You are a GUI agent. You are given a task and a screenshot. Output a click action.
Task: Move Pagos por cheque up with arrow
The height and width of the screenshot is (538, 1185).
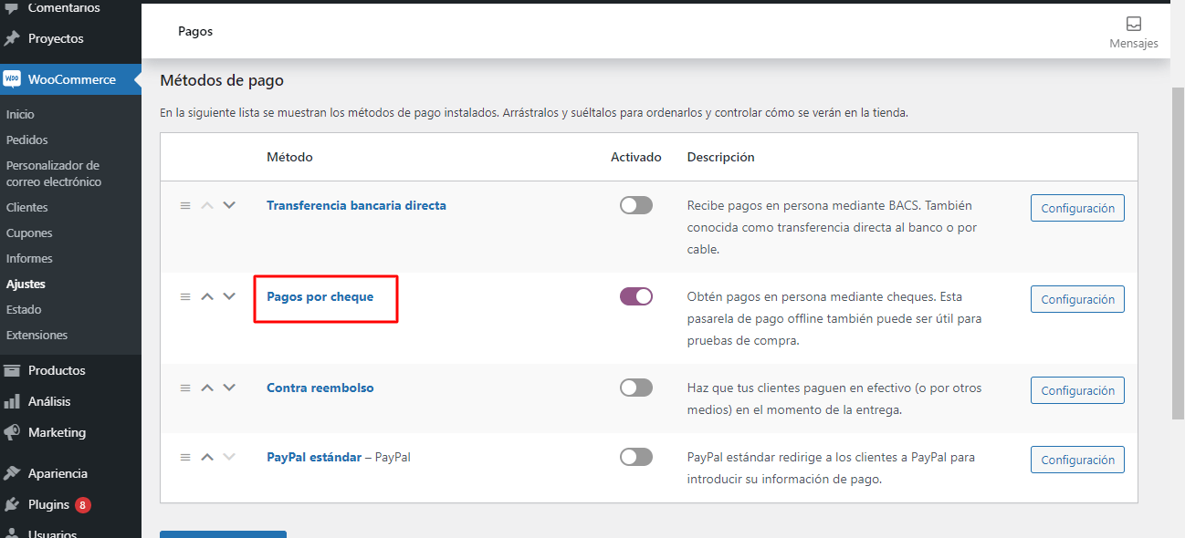(207, 296)
